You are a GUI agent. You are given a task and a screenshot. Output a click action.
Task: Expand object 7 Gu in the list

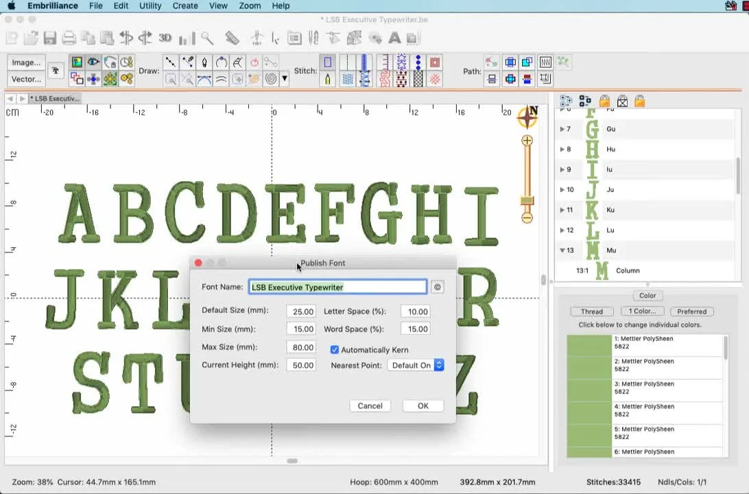point(562,129)
